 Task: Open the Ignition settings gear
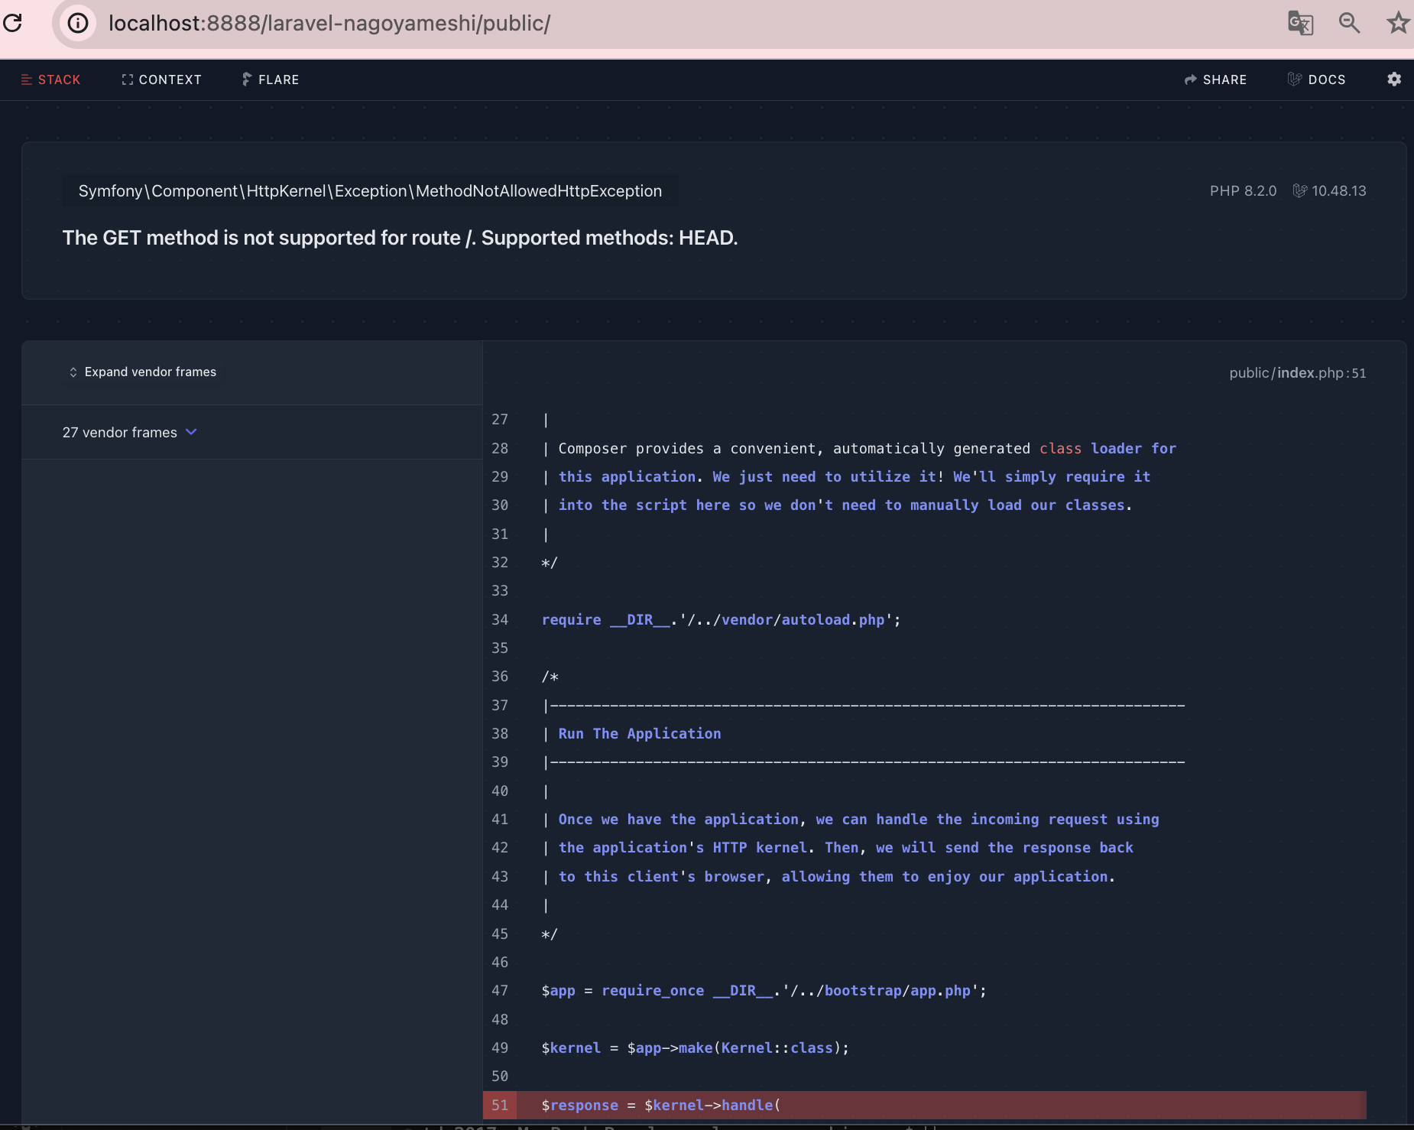[x=1394, y=80]
